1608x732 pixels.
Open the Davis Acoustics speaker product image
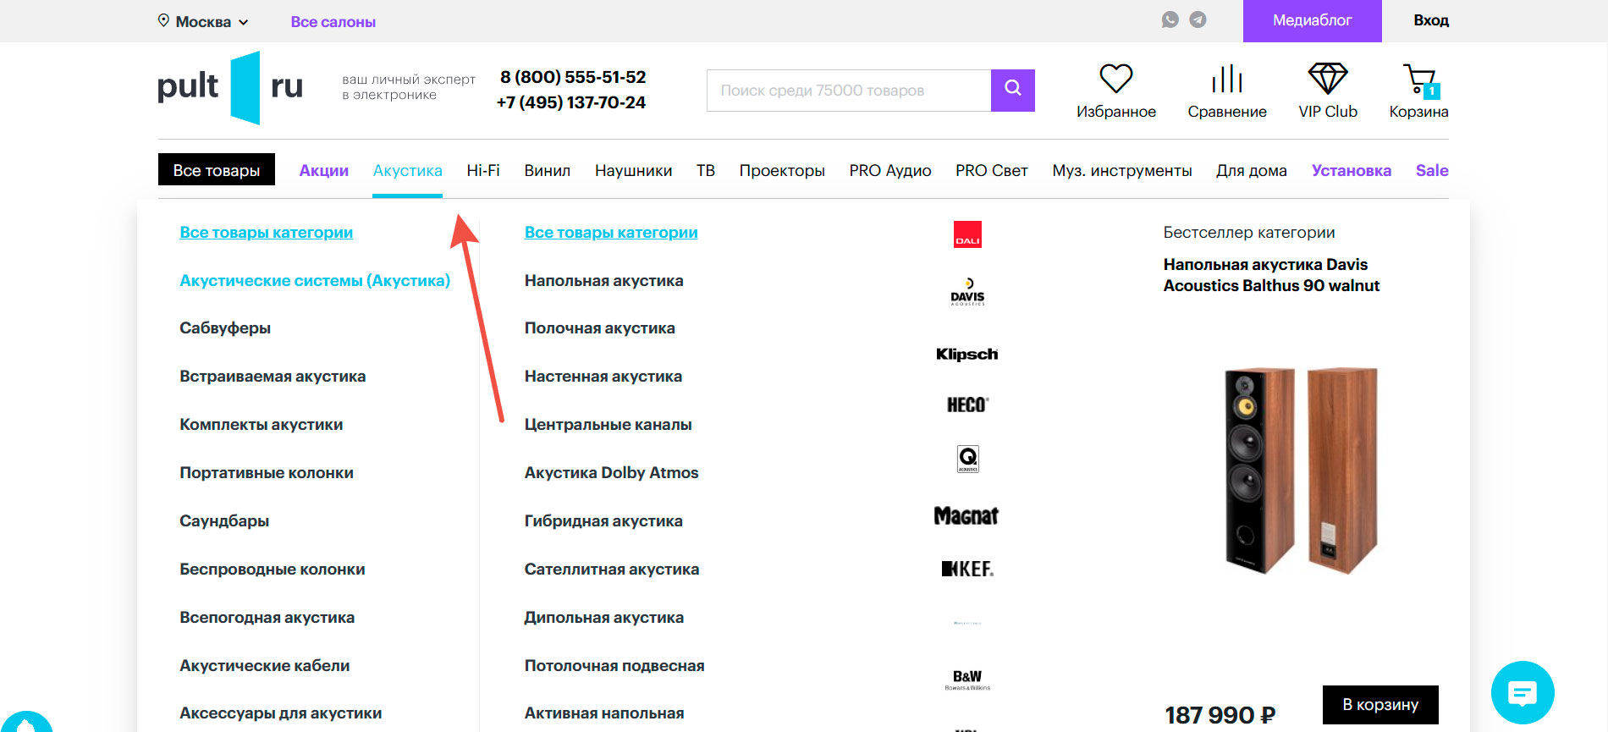pos(1302,471)
